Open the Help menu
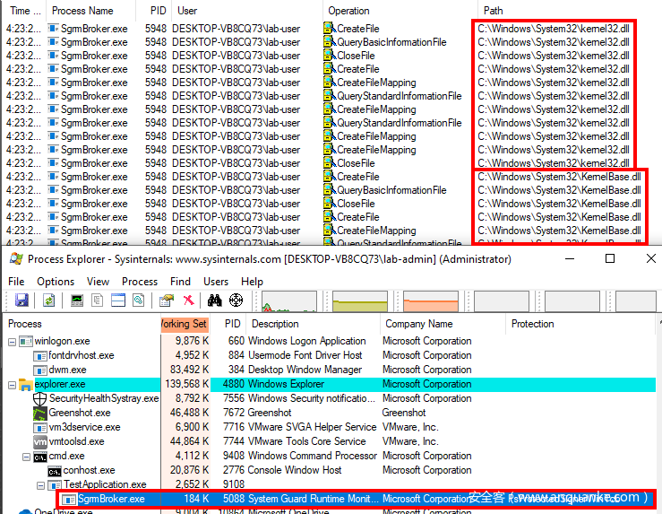This screenshot has height=514, width=662. click(x=252, y=282)
